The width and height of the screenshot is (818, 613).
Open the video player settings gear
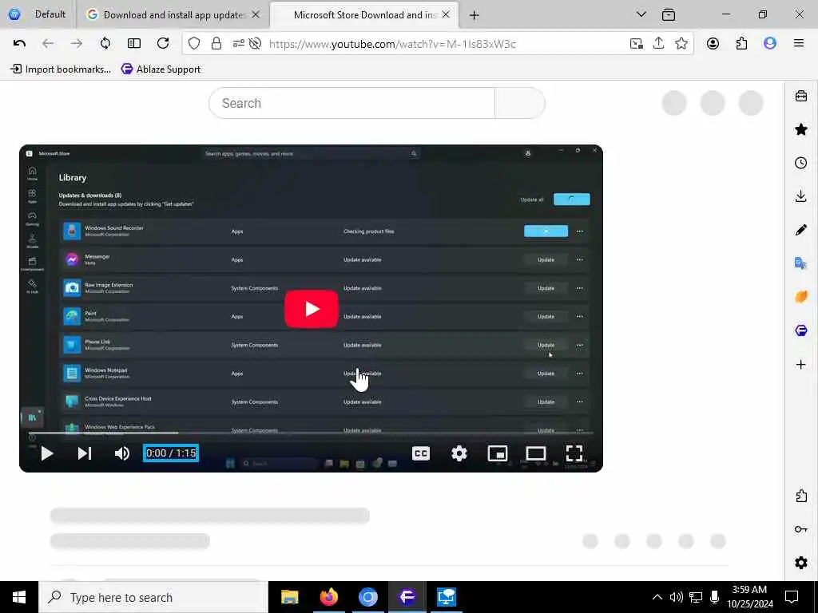(459, 453)
